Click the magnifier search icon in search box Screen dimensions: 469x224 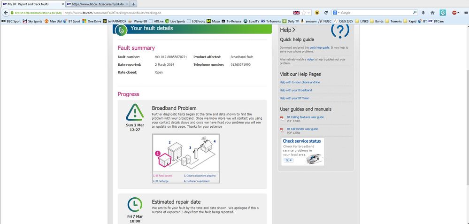tap(415, 13)
